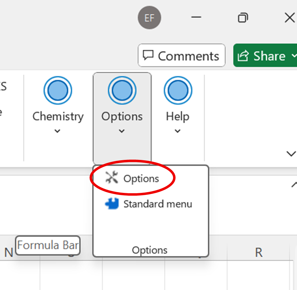Restore down the Excel window
The width and height of the screenshot is (297, 290).
(x=243, y=18)
